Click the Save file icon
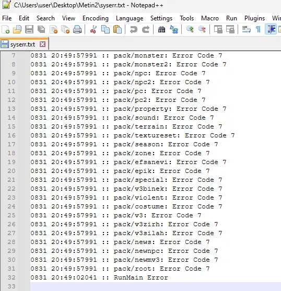 tap(29, 29)
